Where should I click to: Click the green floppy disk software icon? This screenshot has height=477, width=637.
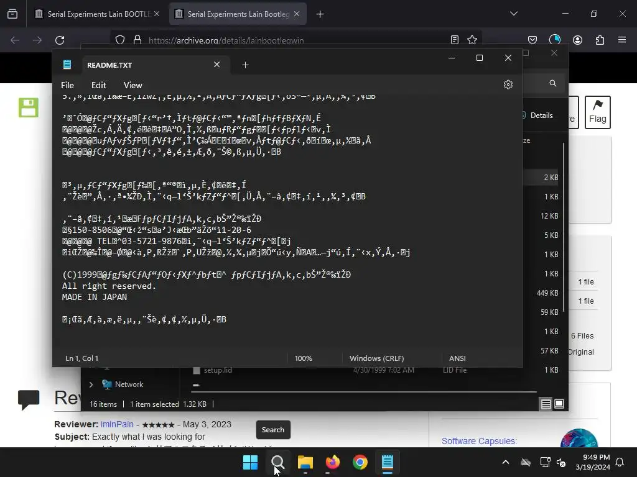point(29,107)
